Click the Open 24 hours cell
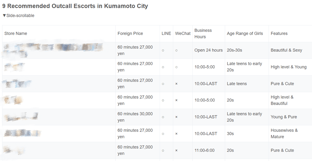 [x=209, y=50]
